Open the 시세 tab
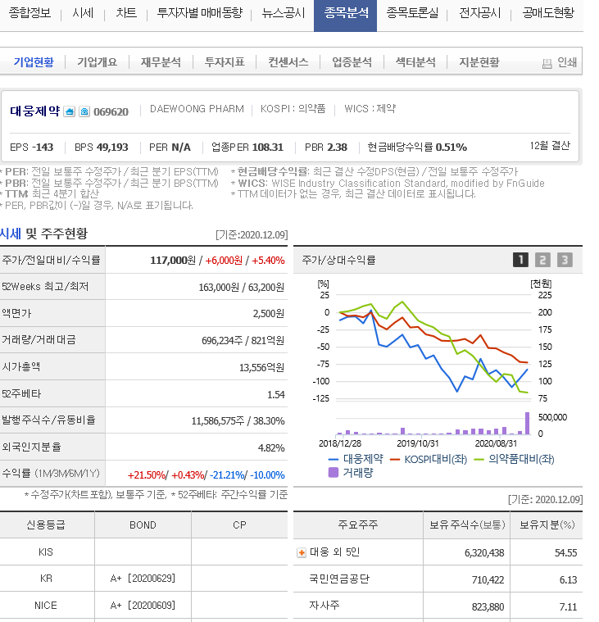 point(83,13)
